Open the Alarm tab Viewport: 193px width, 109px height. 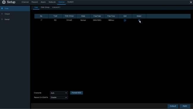pyautogui.click(x=43, y=2)
